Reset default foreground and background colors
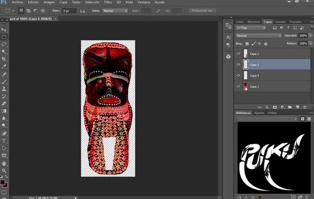The width and height of the screenshot is (314, 199). tap(1, 177)
